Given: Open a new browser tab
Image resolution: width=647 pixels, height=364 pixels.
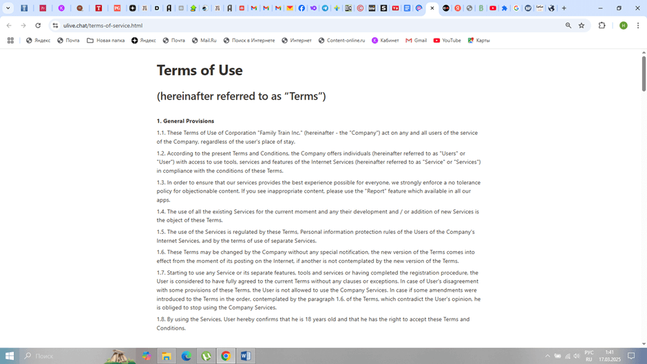Looking at the screenshot, I should click(564, 8).
